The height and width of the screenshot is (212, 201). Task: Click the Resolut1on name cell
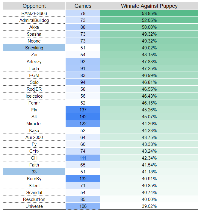(34, 199)
